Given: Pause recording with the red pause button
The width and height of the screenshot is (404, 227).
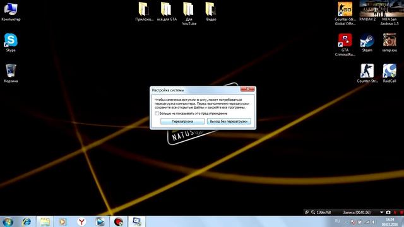Looking at the screenshot, I should 395,212.
